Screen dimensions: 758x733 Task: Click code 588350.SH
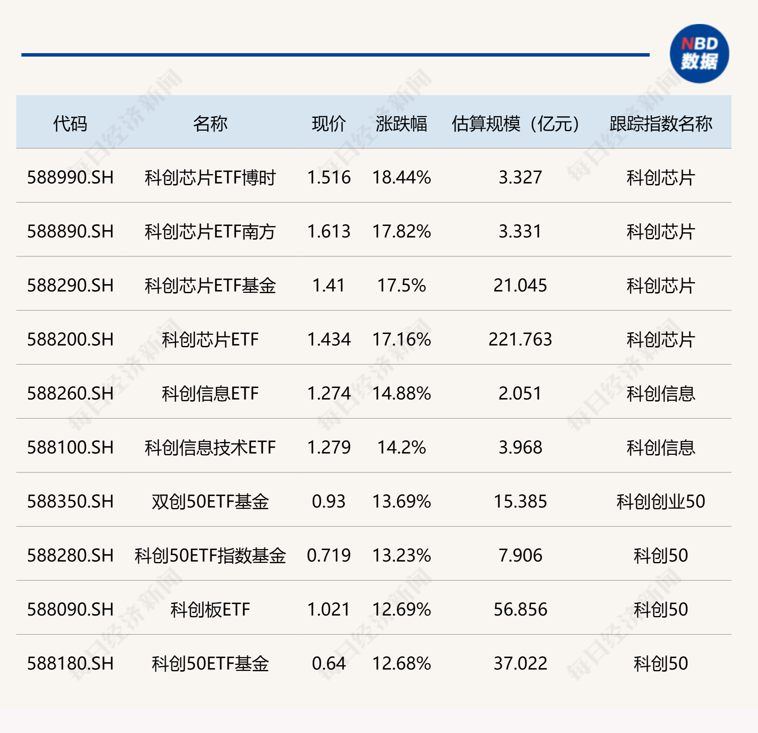(70, 502)
